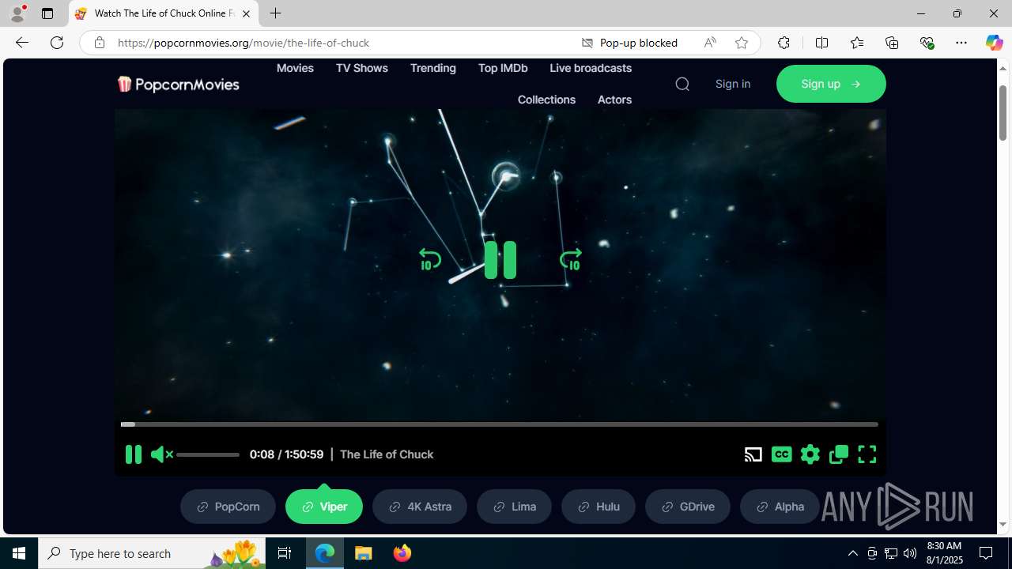Open Collections page
The image size is (1012, 569).
click(x=546, y=100)
